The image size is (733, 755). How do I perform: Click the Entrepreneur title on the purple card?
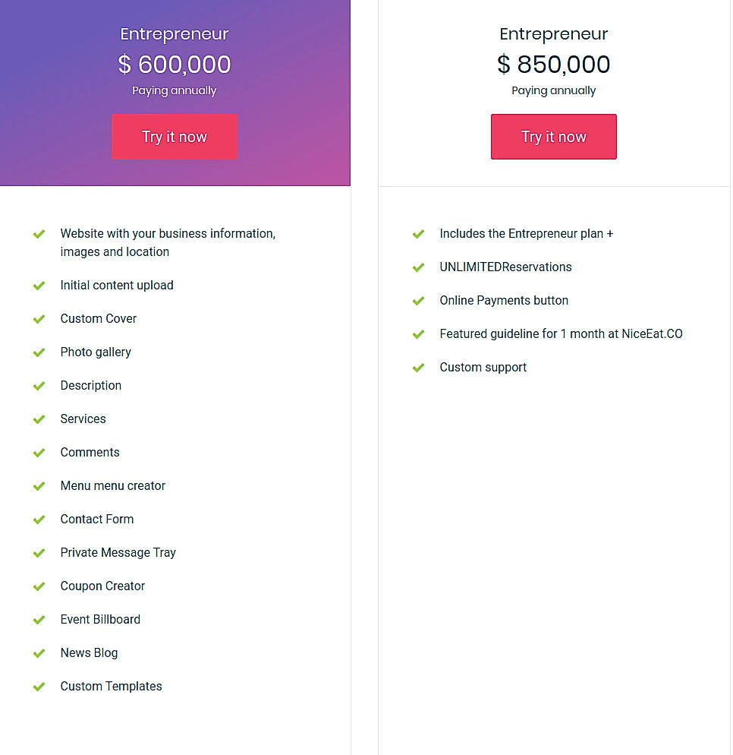click(175, 34)
